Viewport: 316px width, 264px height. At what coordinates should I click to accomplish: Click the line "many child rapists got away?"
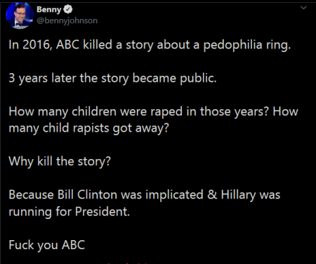88,128
